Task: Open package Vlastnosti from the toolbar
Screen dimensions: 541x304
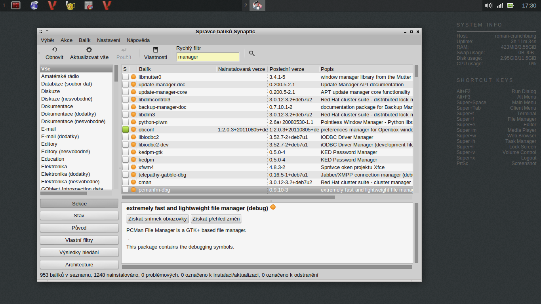Action: (x=155, y=53)
